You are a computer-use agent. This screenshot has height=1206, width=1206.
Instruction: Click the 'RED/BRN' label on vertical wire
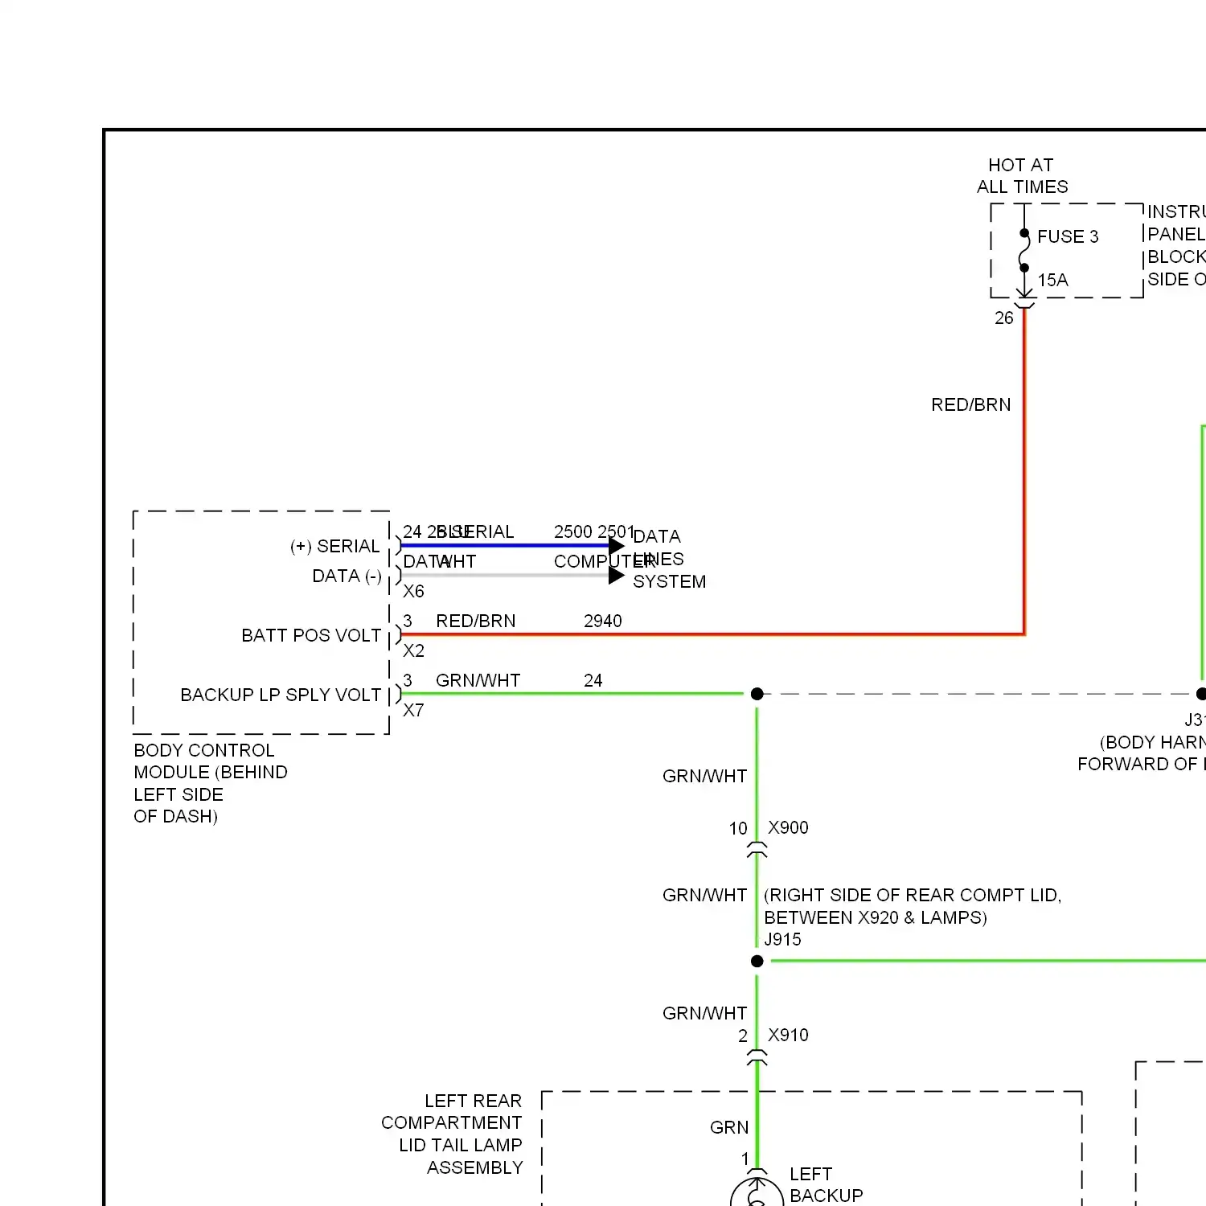pyautogui.click(x=970, y=404)
